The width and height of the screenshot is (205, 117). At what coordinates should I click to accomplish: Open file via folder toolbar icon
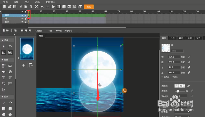(x=10, y=7)
